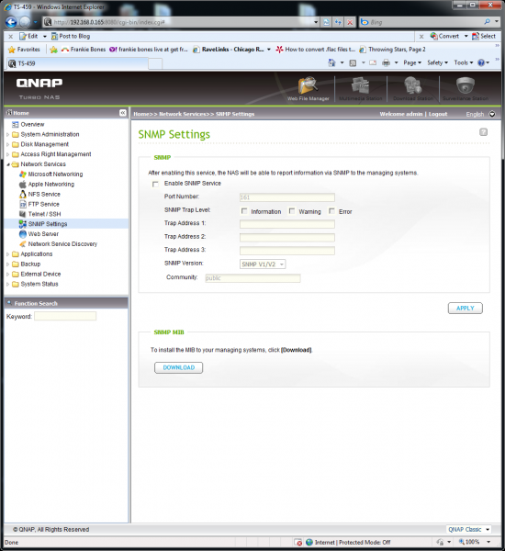Open the IE Page menu

412,62
